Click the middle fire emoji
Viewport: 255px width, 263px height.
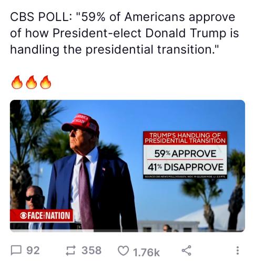pos(32,82)
